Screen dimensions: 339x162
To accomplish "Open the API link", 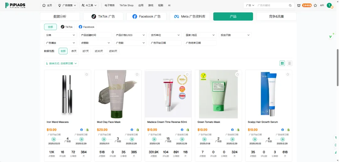I will (x=322, y=5).
